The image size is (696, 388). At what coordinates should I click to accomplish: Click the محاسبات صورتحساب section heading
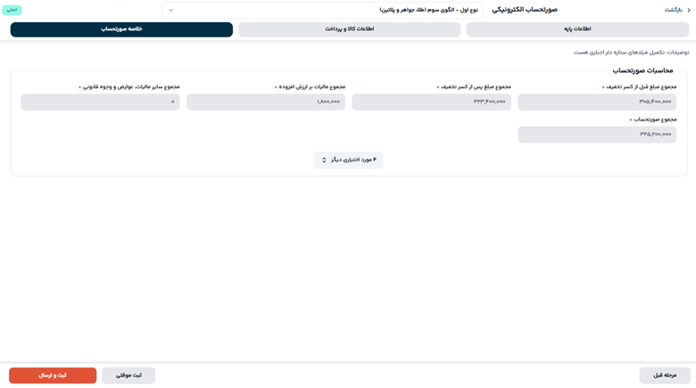(x=642, y=70)
